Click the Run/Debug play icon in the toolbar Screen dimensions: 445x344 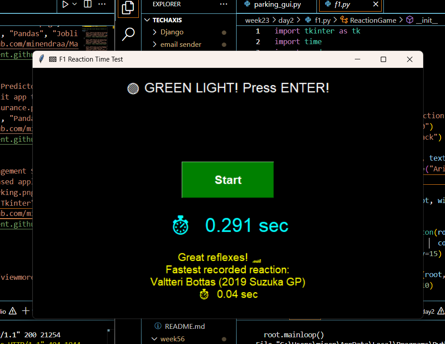tap(65, 4)
